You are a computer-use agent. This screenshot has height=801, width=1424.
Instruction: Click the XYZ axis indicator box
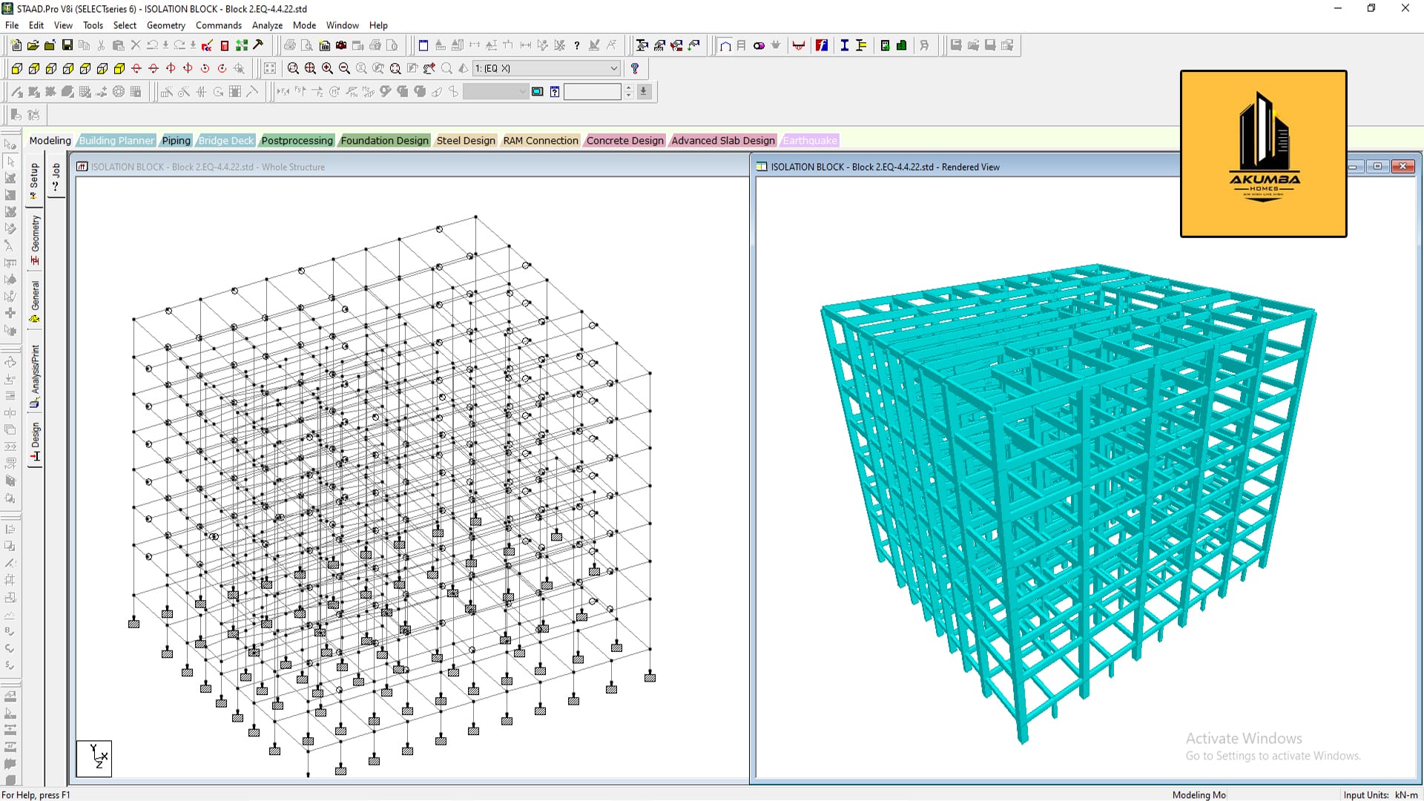[94, 758]
